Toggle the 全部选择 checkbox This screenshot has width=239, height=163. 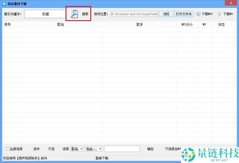[8, 149]
